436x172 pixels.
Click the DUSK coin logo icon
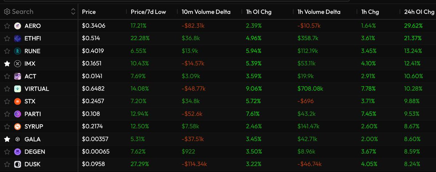point(18,164)
